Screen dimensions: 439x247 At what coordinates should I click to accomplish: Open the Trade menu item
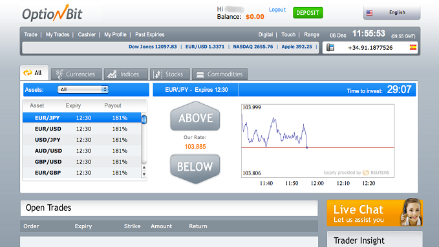30,35
